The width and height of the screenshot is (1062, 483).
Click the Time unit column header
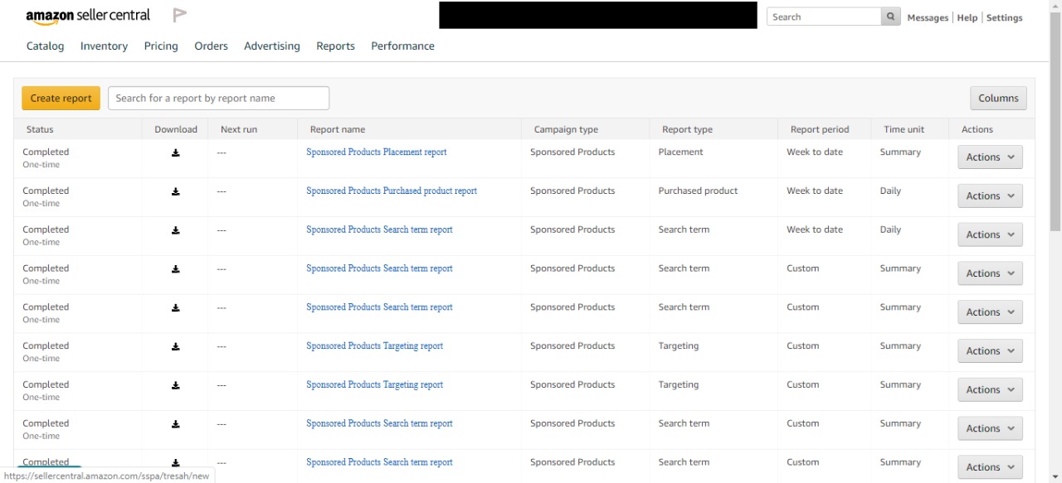904,129
